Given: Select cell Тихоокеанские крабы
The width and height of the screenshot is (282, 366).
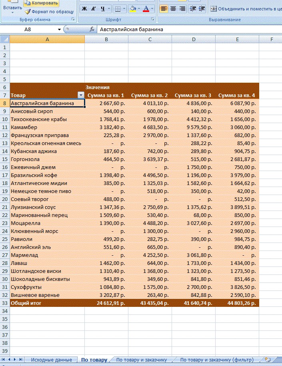Looking at the screenshot, I should point(47,119).
